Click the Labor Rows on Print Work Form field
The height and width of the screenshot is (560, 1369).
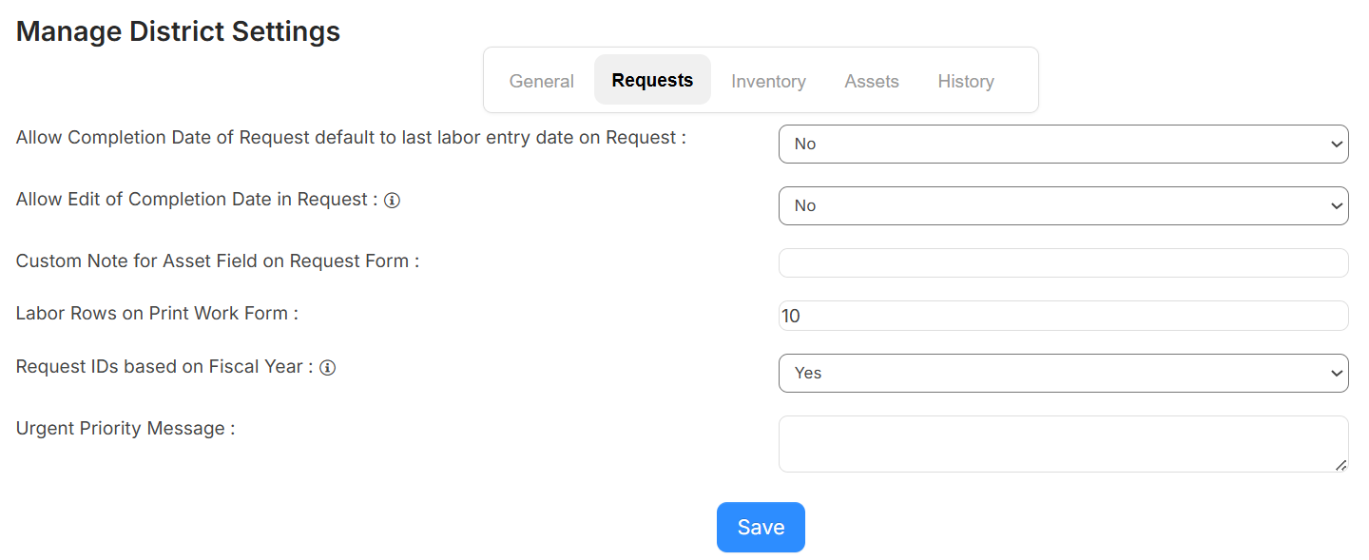click(1063, 315)
